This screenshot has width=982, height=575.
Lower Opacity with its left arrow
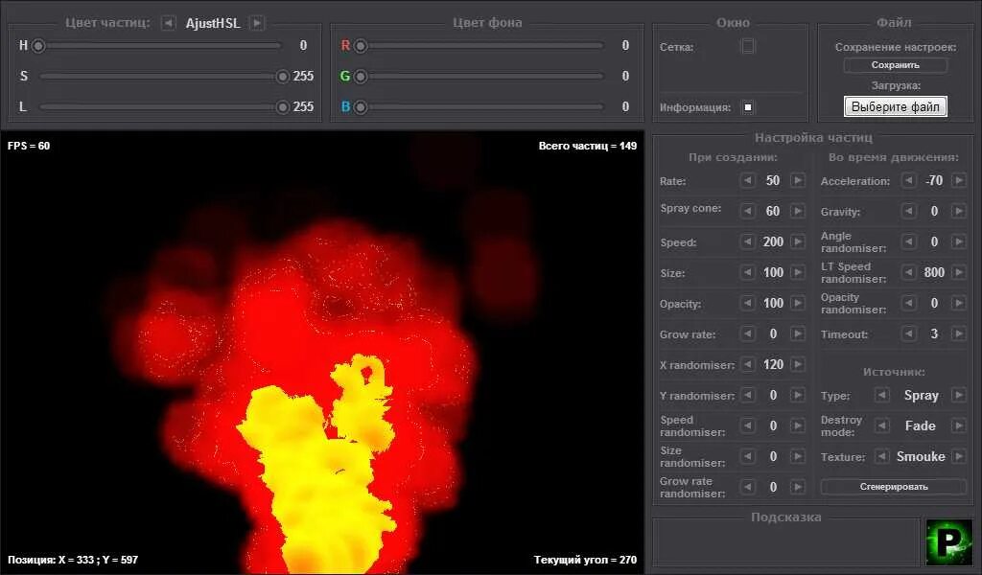pos(746,303)
